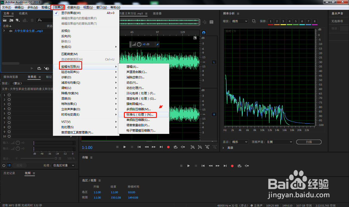Click hold button 1 in frequency analysis

(x=271, y=21)
